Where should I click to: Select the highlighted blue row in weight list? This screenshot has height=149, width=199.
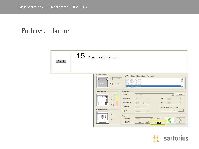point(153,86)
